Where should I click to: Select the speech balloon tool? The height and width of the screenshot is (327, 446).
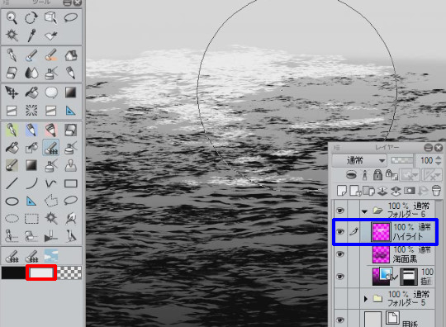coord(51,92)
